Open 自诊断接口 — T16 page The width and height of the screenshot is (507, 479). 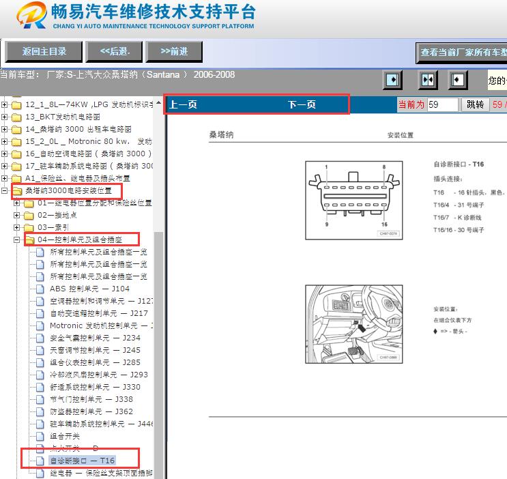(82, 461)
